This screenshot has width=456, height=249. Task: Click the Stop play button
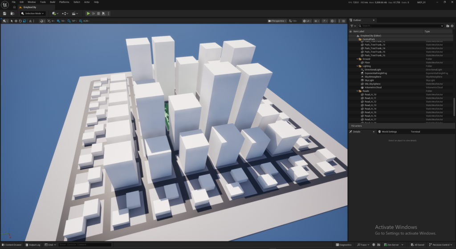(98, 13)
